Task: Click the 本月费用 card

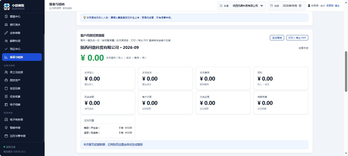Action: 223,78
